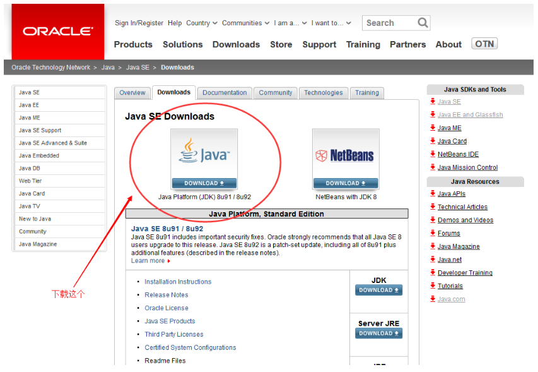Click download arrow icon beside Java ME

433,128
